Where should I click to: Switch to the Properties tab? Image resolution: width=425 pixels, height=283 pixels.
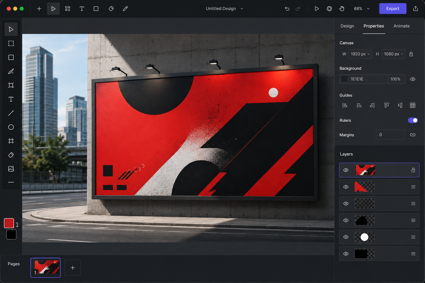374,26
